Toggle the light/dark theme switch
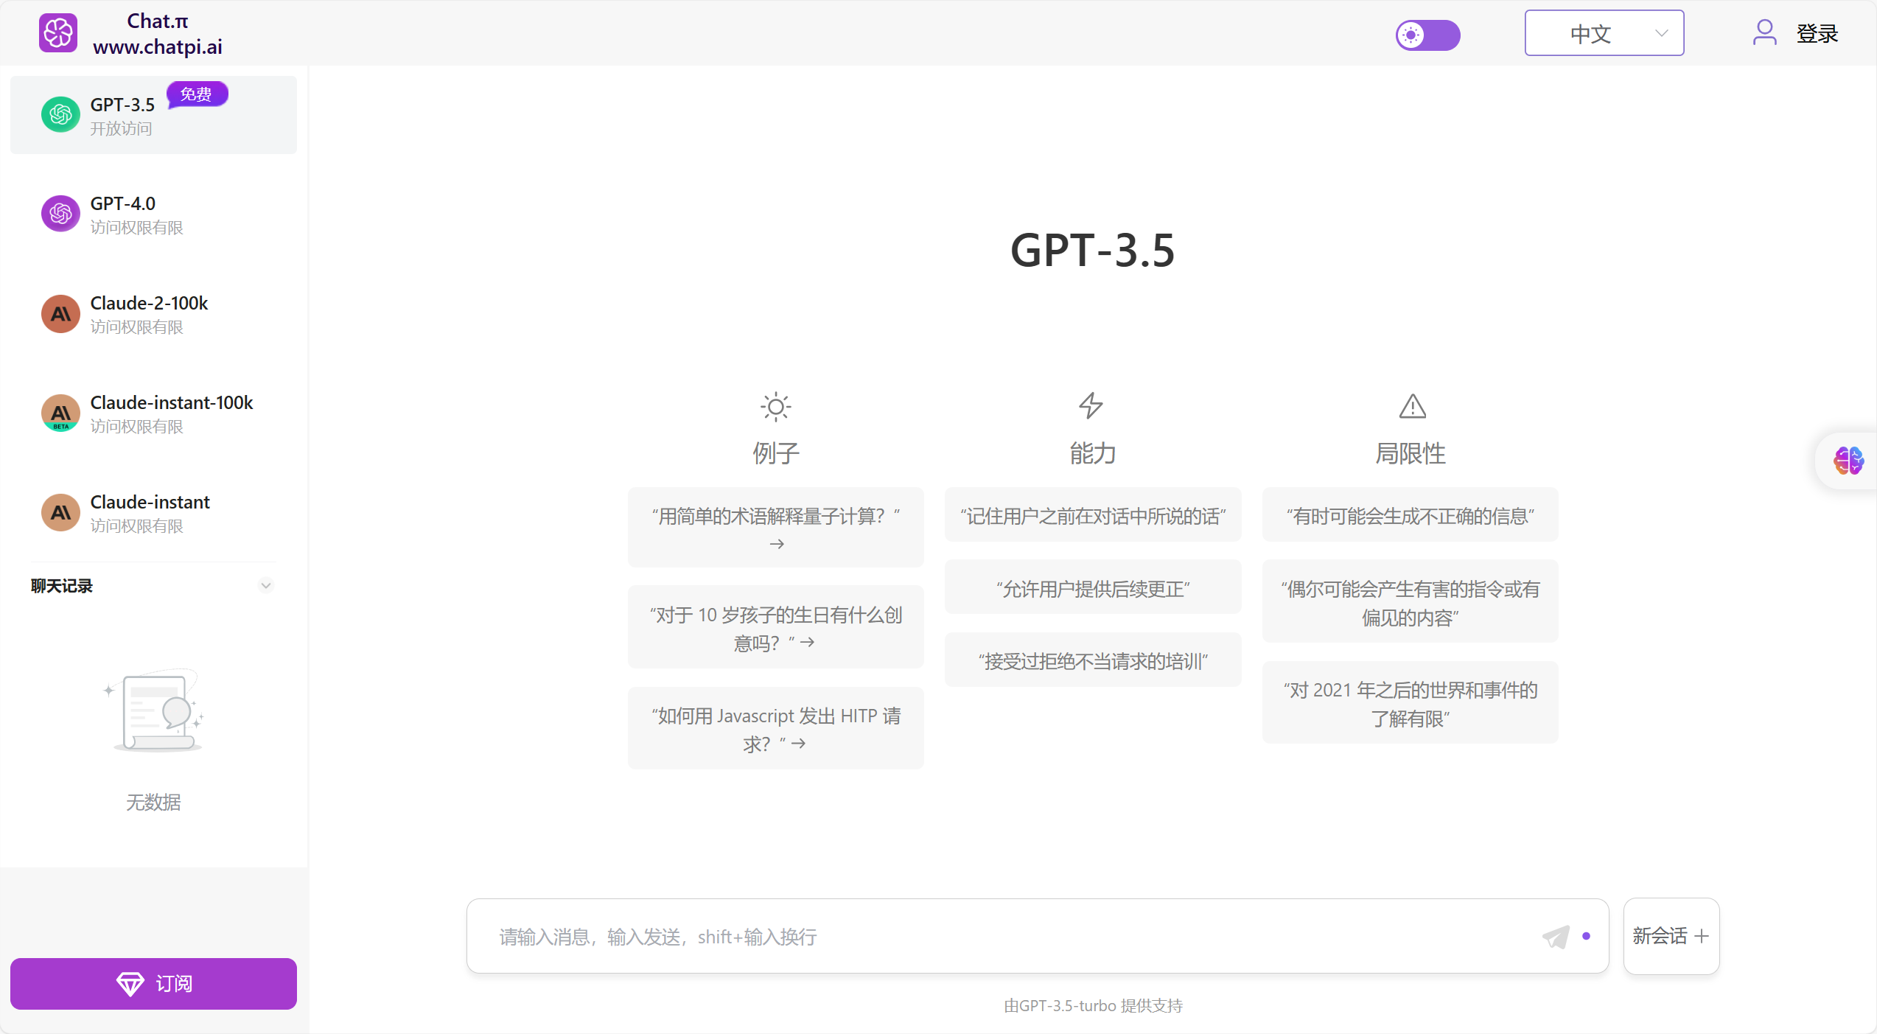 1427,35
